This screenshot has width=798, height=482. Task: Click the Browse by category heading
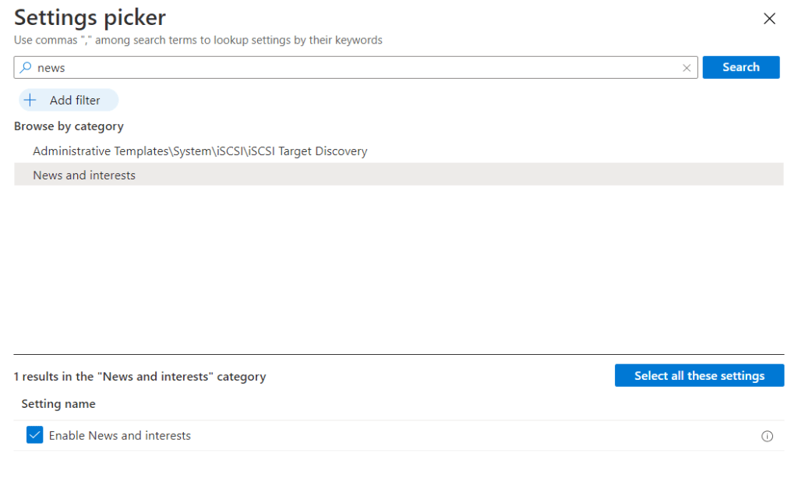click(x=69, y=126)
